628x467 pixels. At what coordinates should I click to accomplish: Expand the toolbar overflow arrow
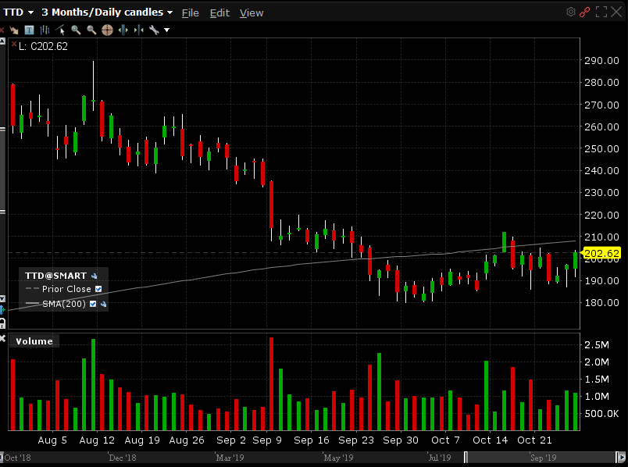[x=166, y=30]
